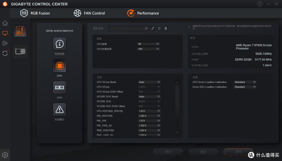
Task: Click the 5526.13MHz CPU frequency value
Action: coord(263,54)
